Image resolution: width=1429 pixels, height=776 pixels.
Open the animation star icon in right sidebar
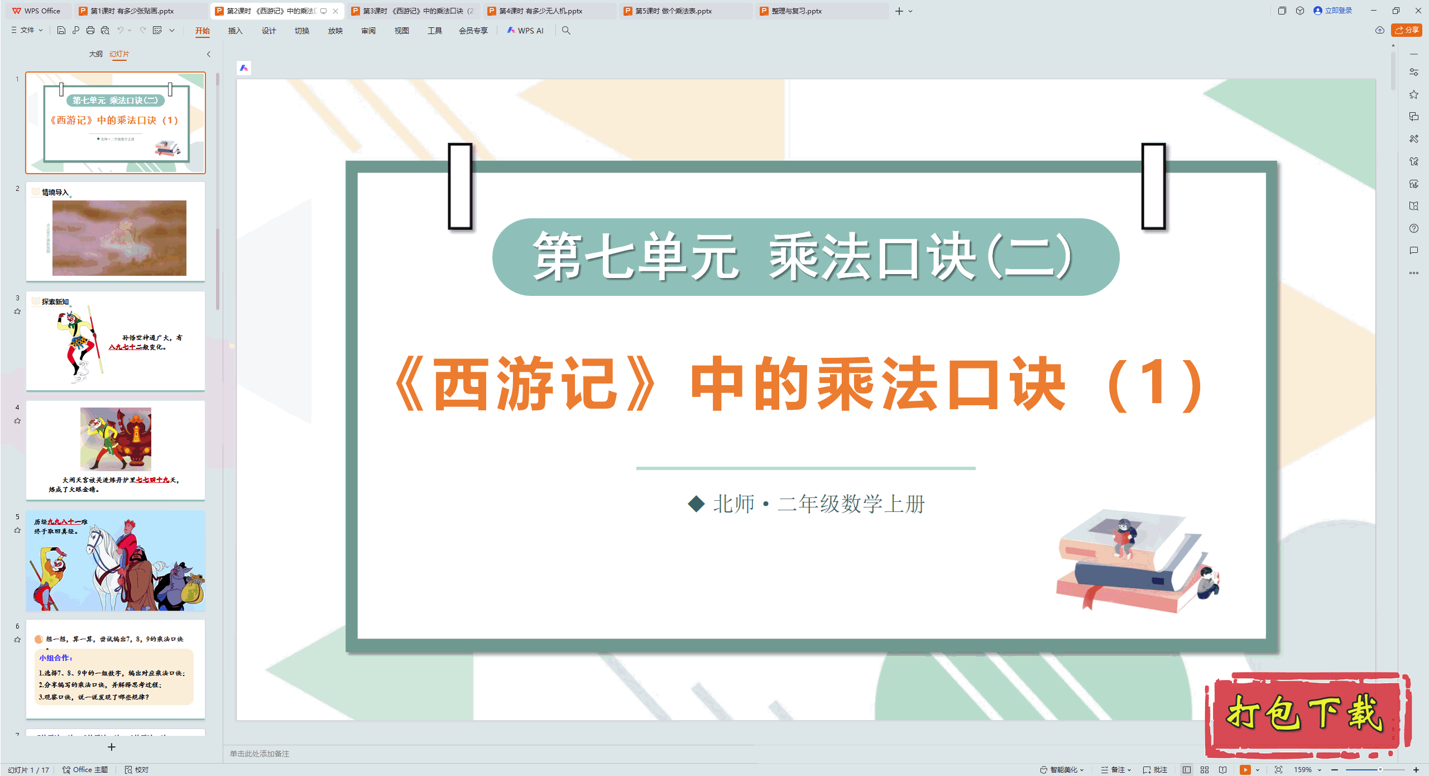1415,94
